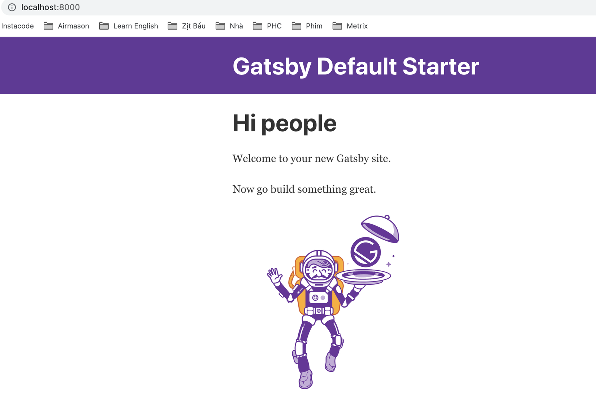Open the Zịt Bầu bookmarks folder

[x=187, y=26]
